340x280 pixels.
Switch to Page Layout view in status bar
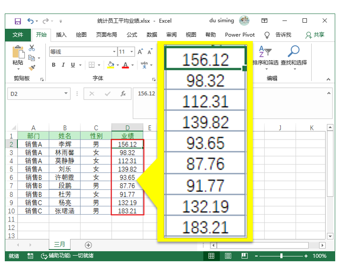tap(228, 256)
